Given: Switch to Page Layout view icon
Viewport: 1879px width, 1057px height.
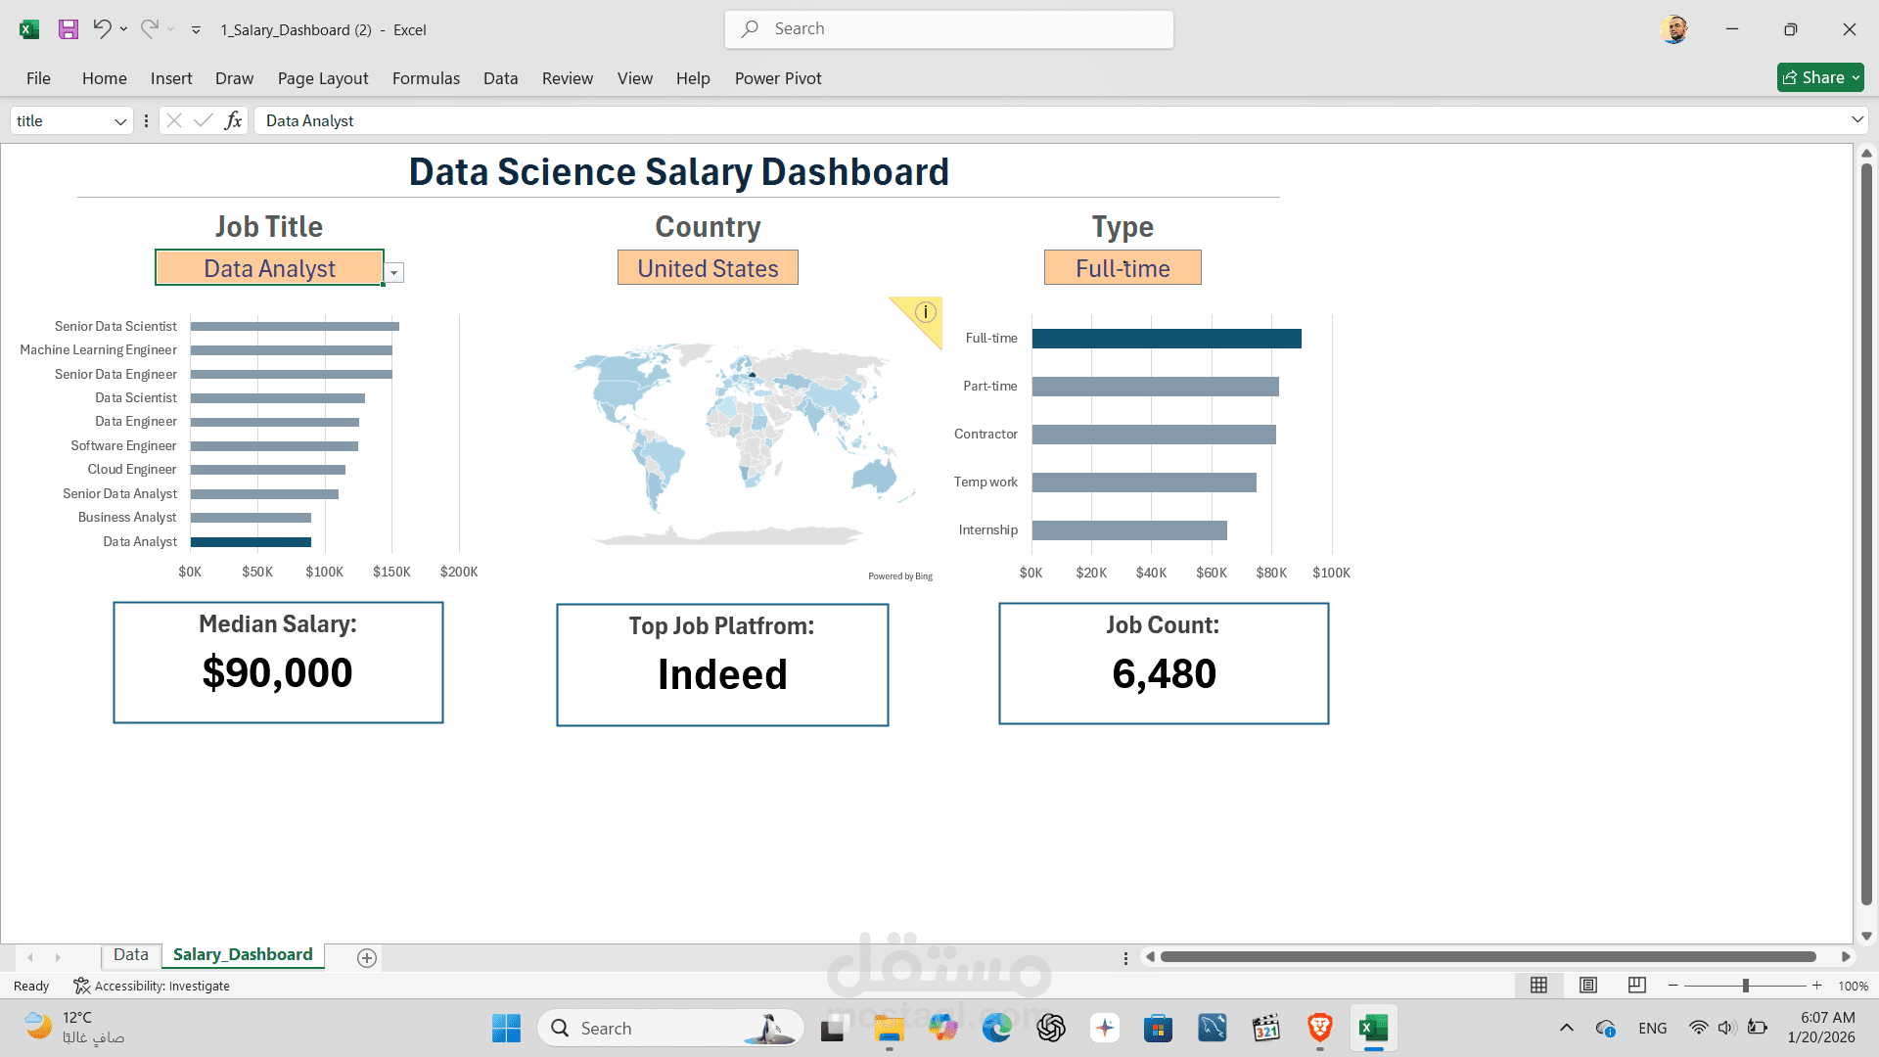Looking at the screenshot, I should coord(1588,986).
